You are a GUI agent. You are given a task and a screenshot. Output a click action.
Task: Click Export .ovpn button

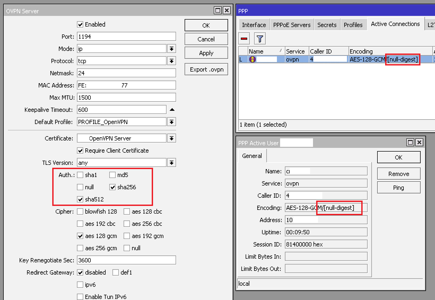[x=207, y=69]
